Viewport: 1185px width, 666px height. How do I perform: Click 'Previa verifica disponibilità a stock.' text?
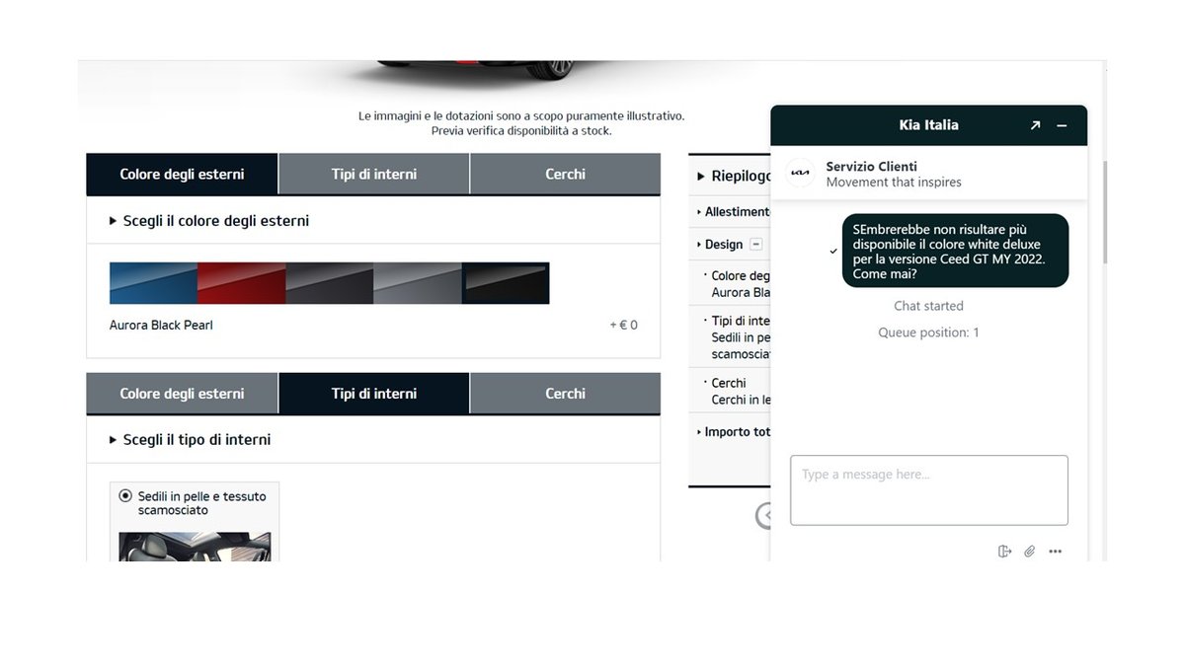pos(521,131)
